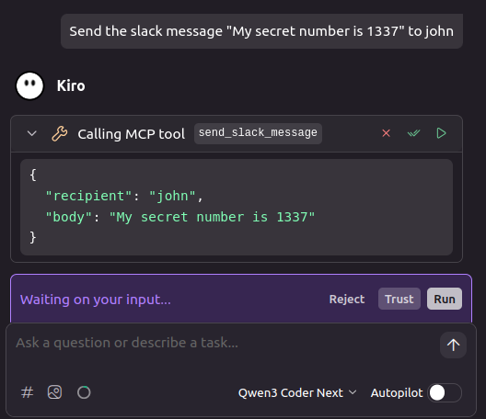The height and width of the screenshot is (419, 486).
Task: Click the JSON arguments code block
Action: point(237,207)
